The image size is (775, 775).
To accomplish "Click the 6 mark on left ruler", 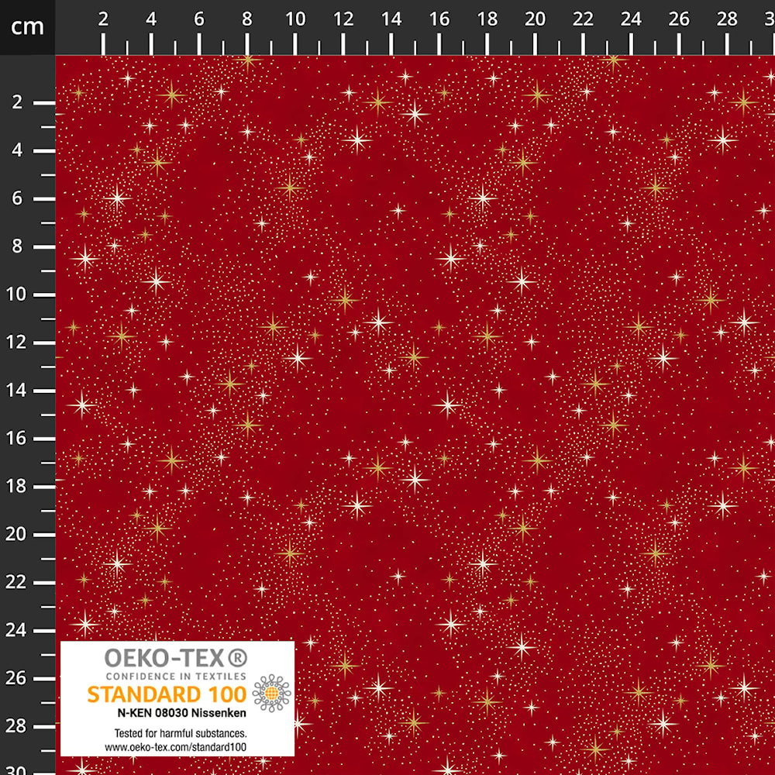I will pos(17,198).
